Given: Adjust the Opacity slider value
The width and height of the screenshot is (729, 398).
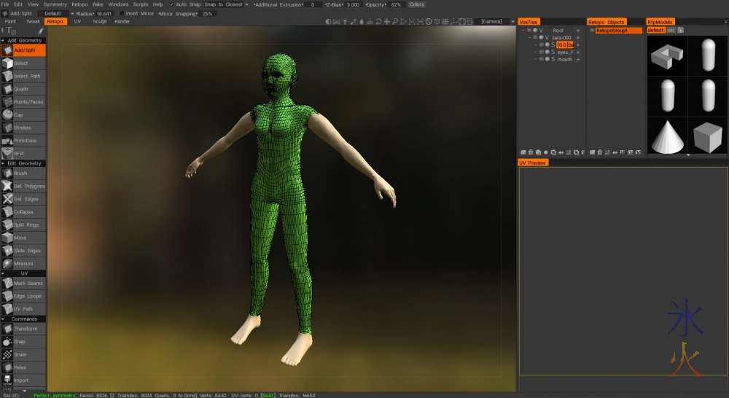Looking at the screenshot, I should pyautogui.click(x=397, y=4).
